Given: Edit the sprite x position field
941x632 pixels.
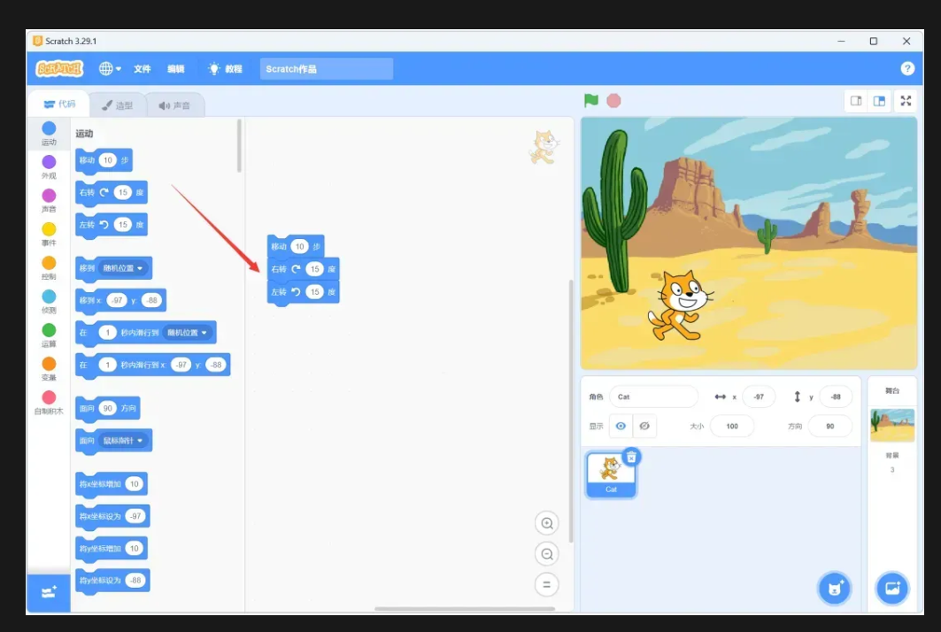Looking at the screenshot, I should tap(759, 397).
